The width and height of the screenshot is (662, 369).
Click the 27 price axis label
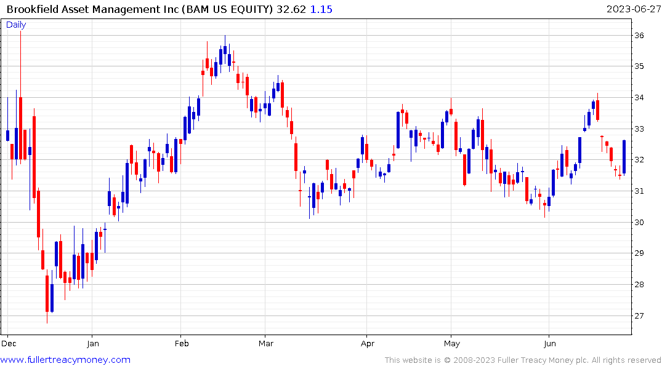point(639,316)
